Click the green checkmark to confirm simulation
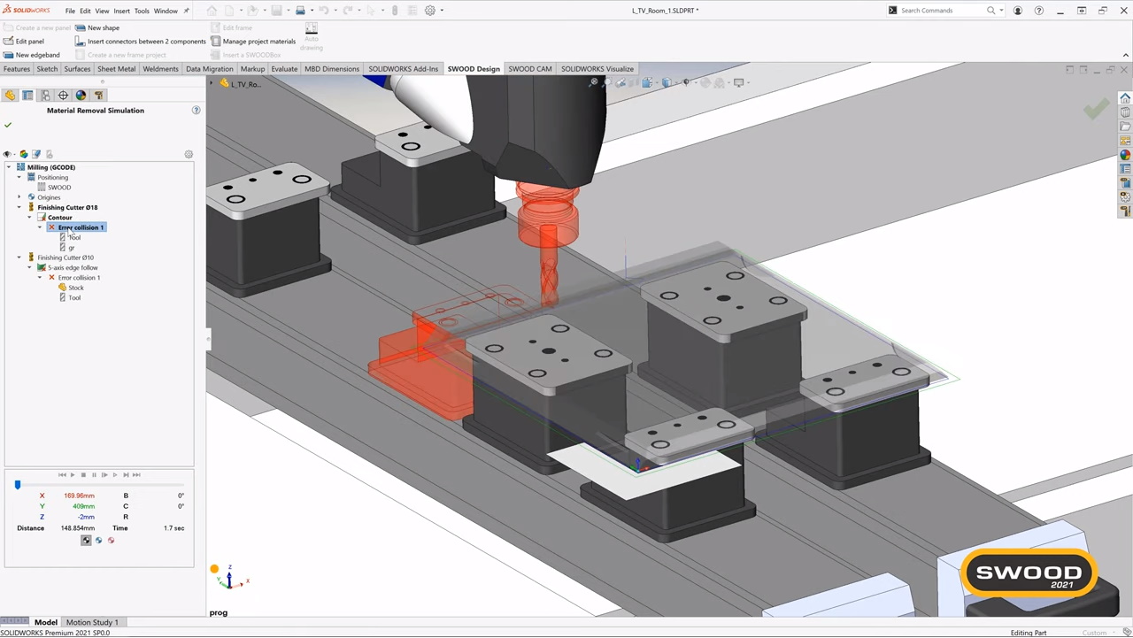The image size is (1133, 638). (x=8, y=125)
